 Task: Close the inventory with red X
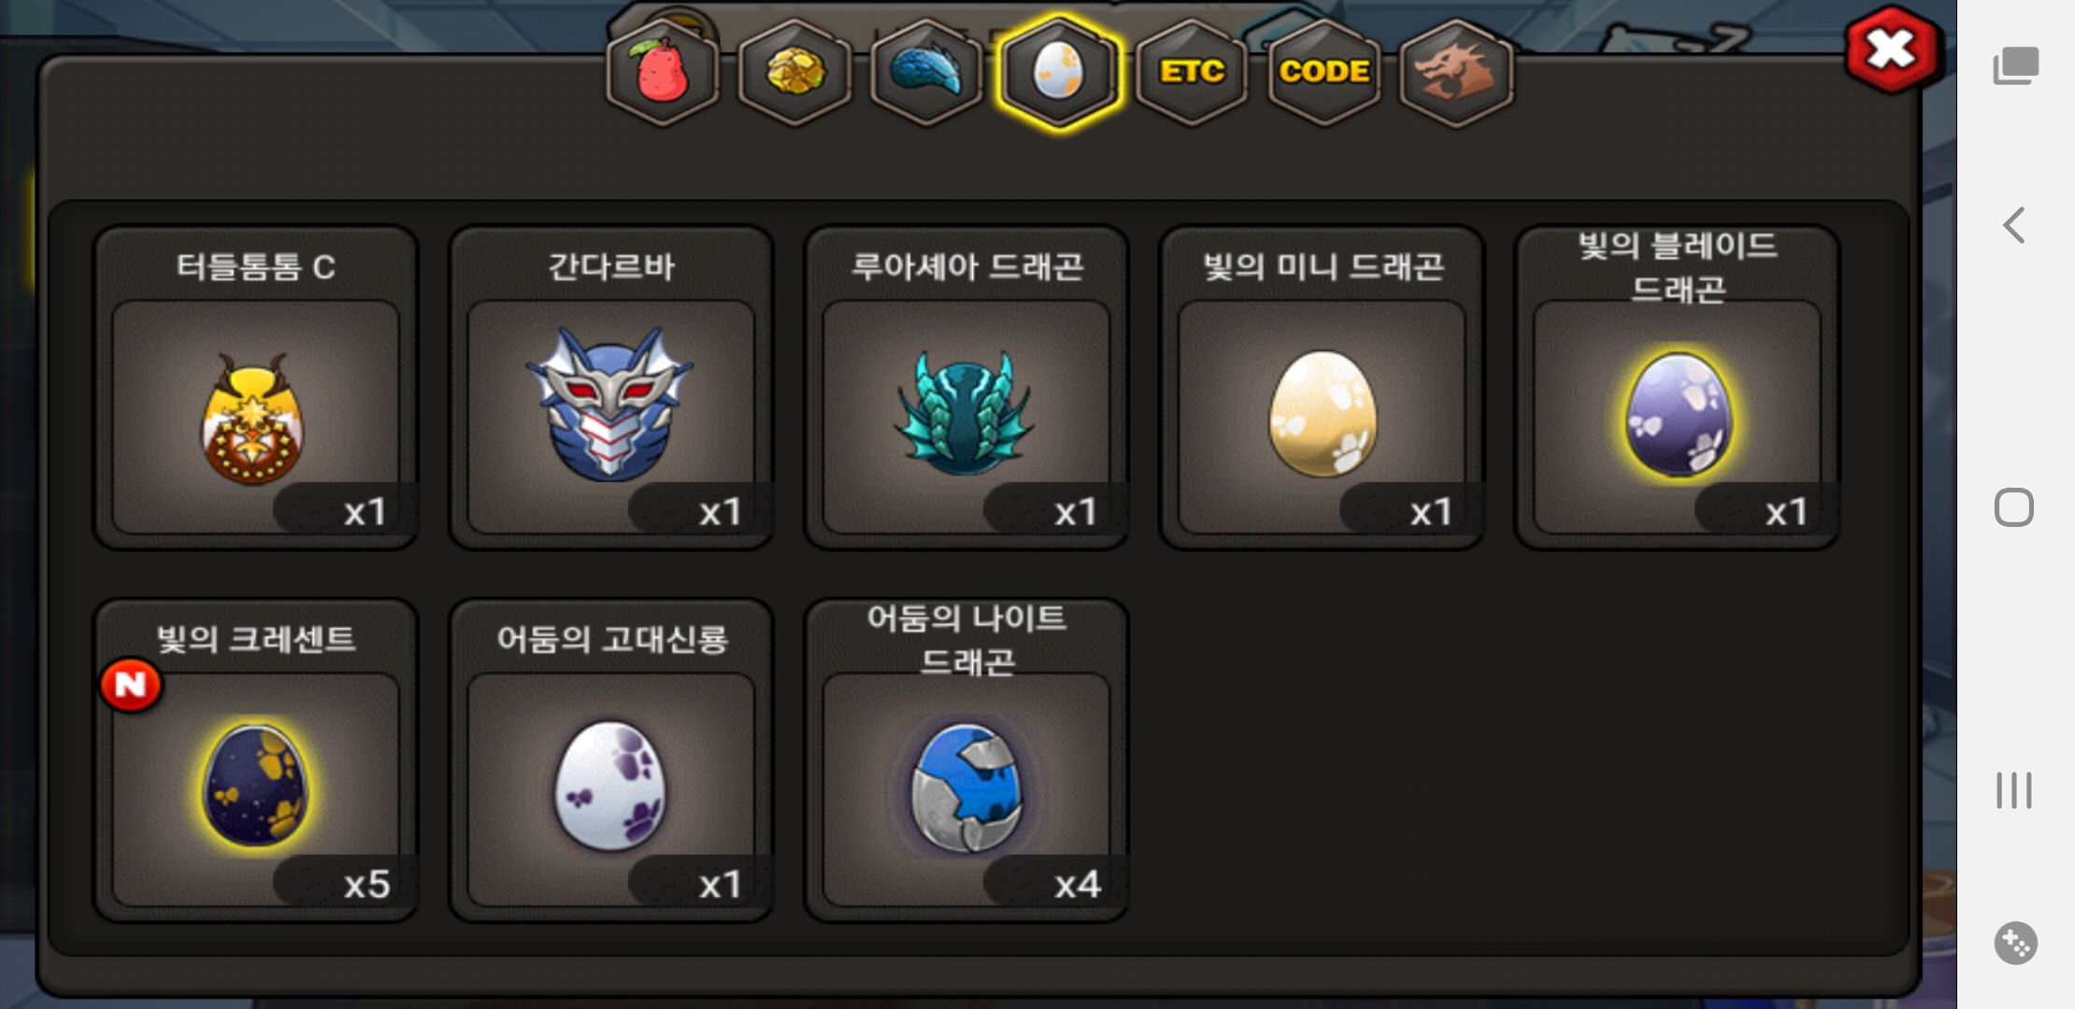pos(1893,50)
